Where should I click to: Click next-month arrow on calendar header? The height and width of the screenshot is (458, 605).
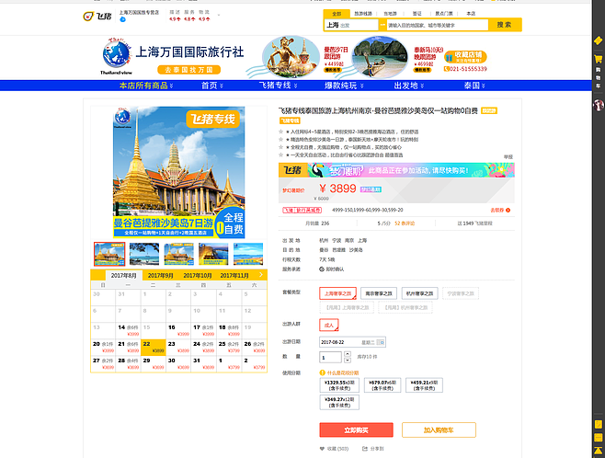(x=261, y=275)
